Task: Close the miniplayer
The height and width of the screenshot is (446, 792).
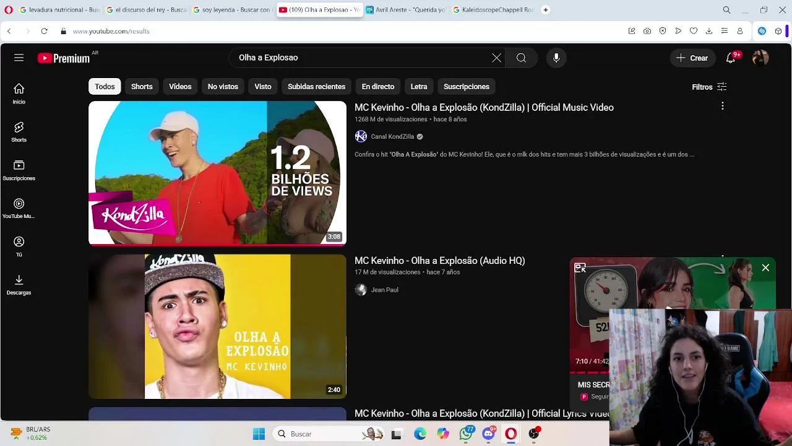Action: coord(765,268)
